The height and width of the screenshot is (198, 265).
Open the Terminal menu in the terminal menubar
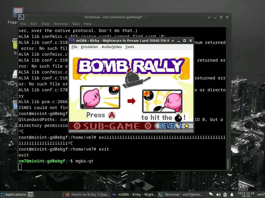pyautogui.click(x=61, y=24)
